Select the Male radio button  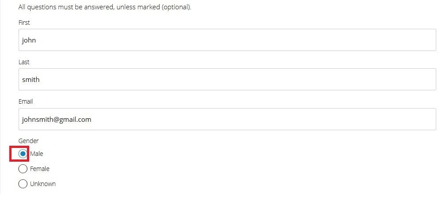tap(23, 154)
